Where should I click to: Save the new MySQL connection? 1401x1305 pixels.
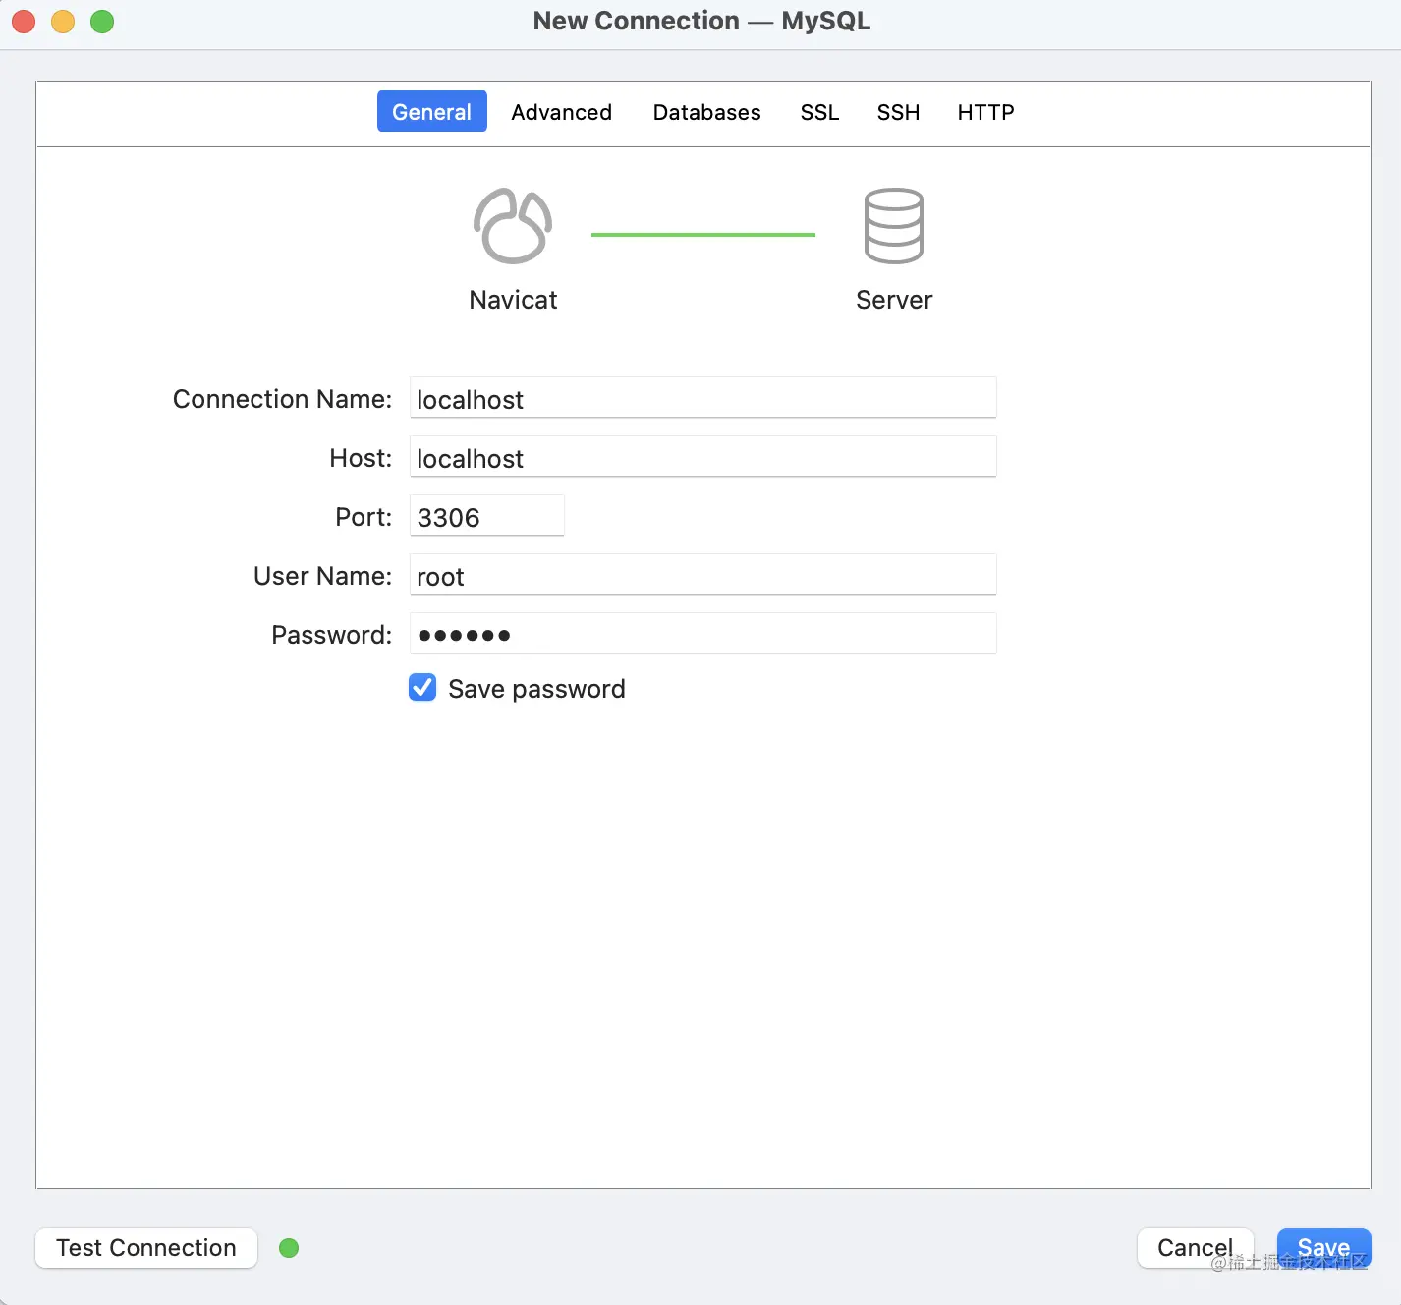(1324, 1248)
